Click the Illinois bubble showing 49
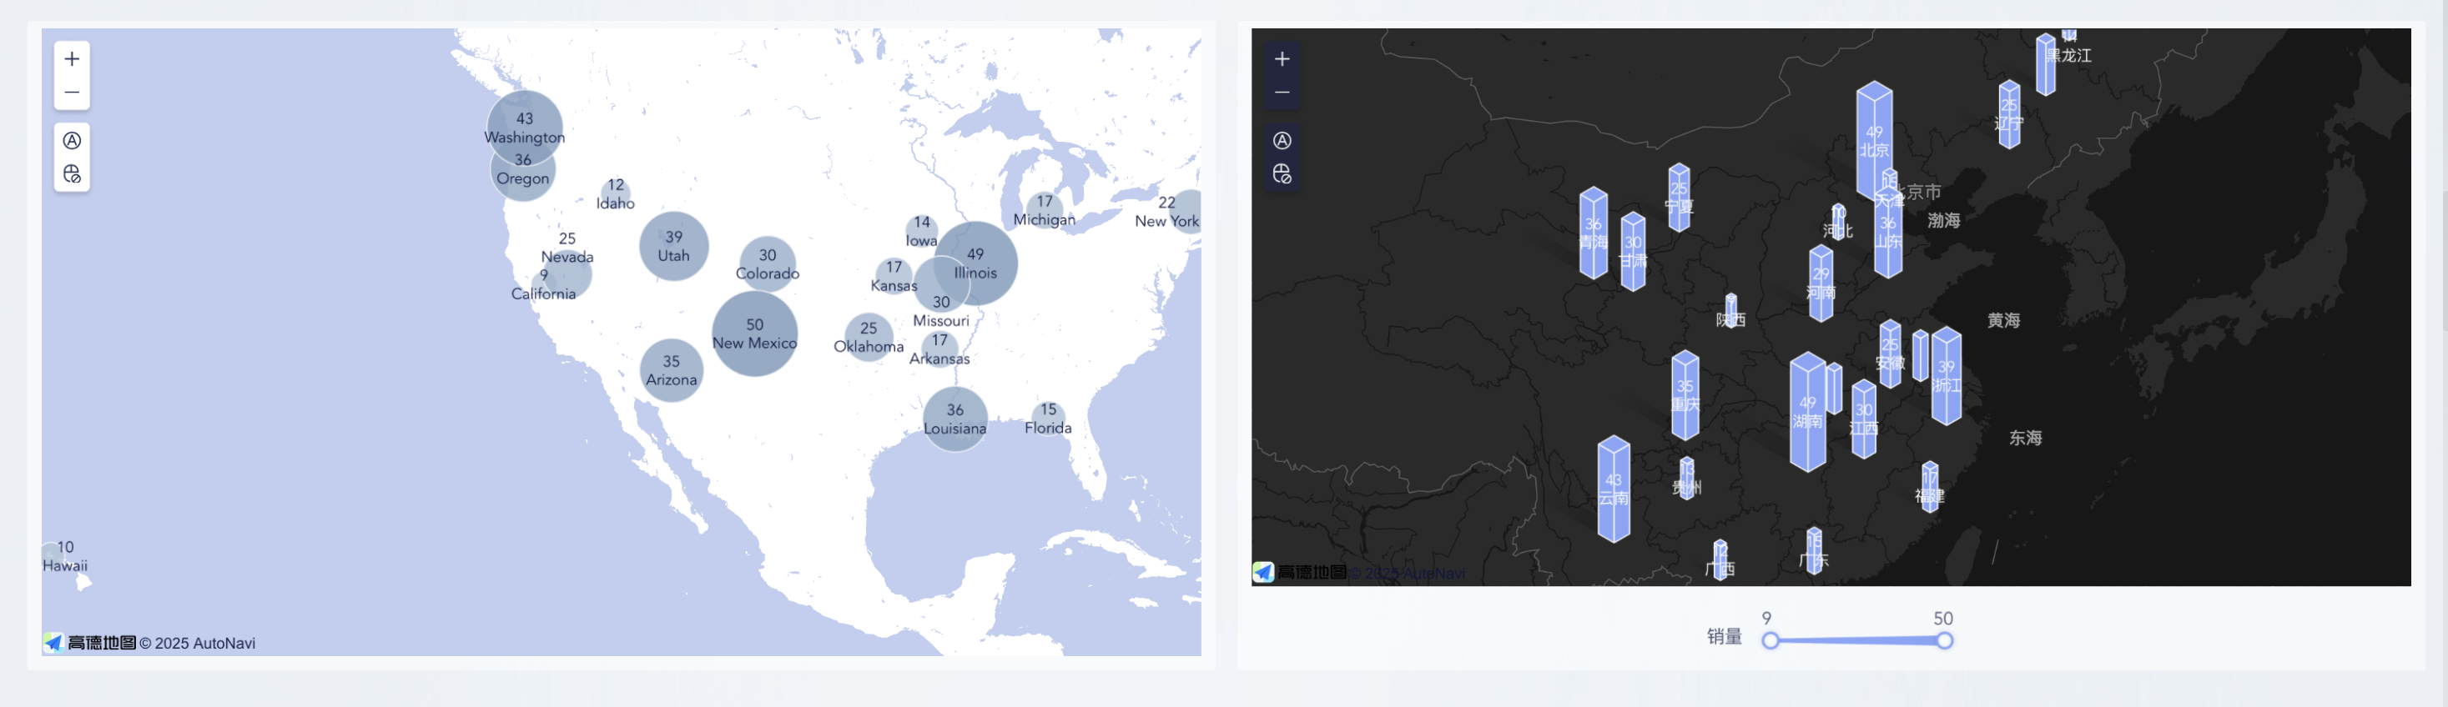Image resolution: width=2448 pixels, height=707 pixels. [x=976, y=263]
